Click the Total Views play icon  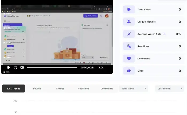129,9
